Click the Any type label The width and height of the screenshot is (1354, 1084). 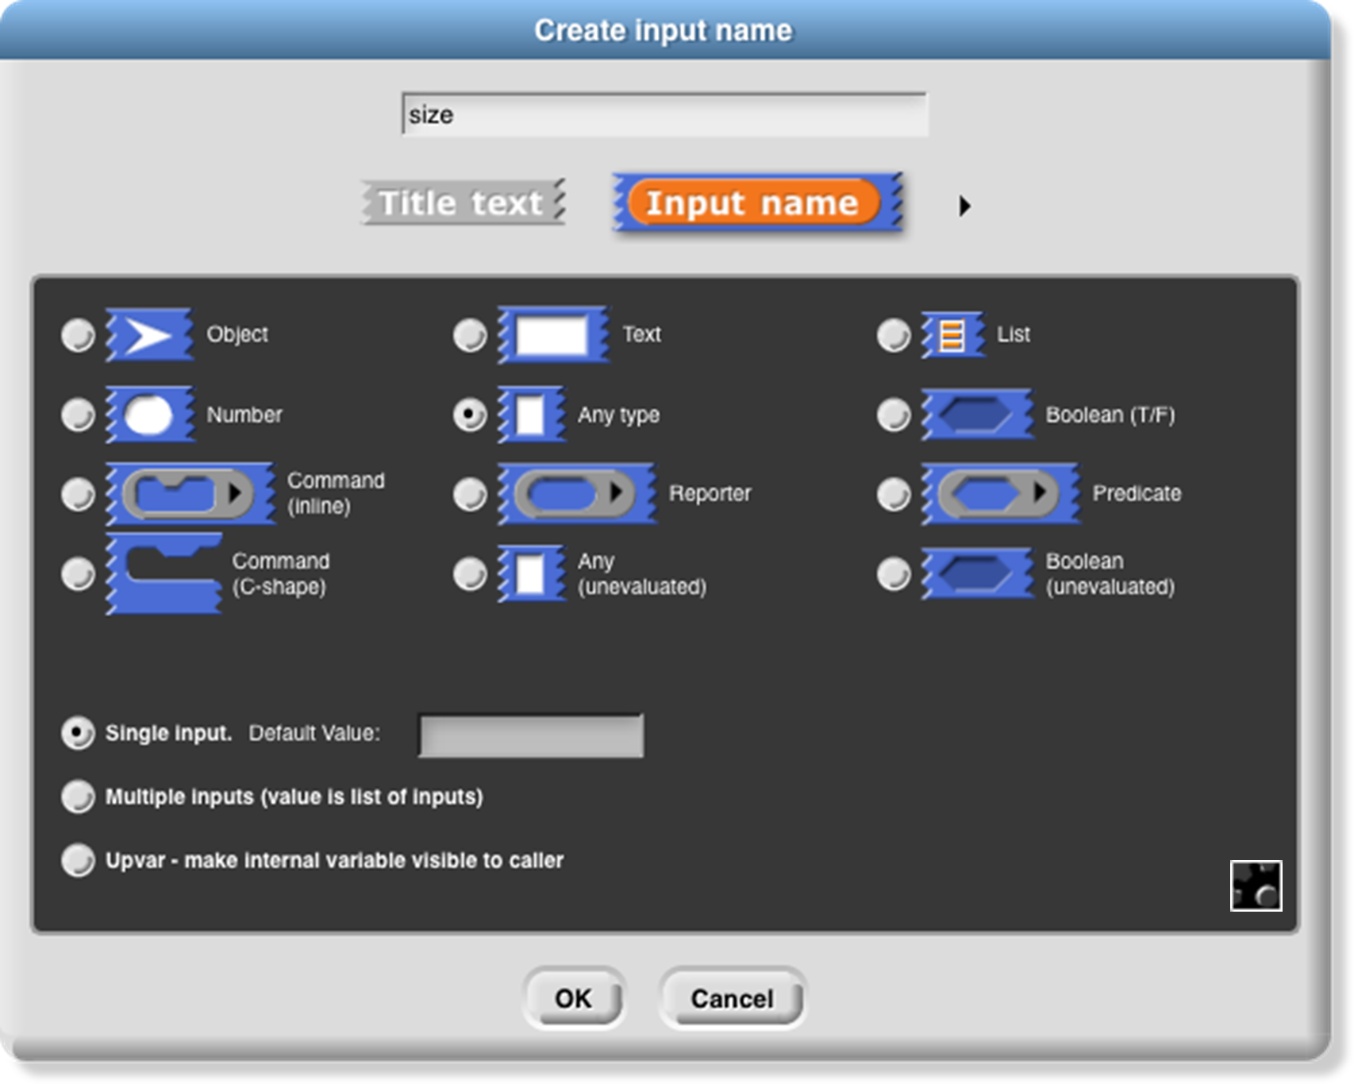pos(618,415)
